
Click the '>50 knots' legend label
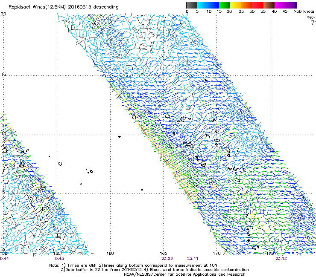point(304,12)
